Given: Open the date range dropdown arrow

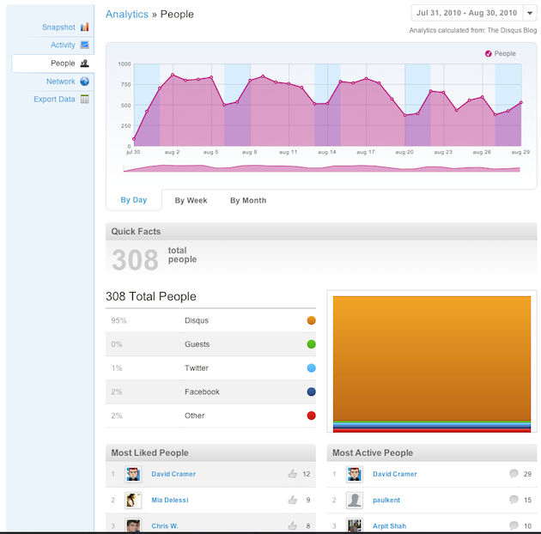Looking at the screenshot, I should pyautogui.click(x=530, y=13).
